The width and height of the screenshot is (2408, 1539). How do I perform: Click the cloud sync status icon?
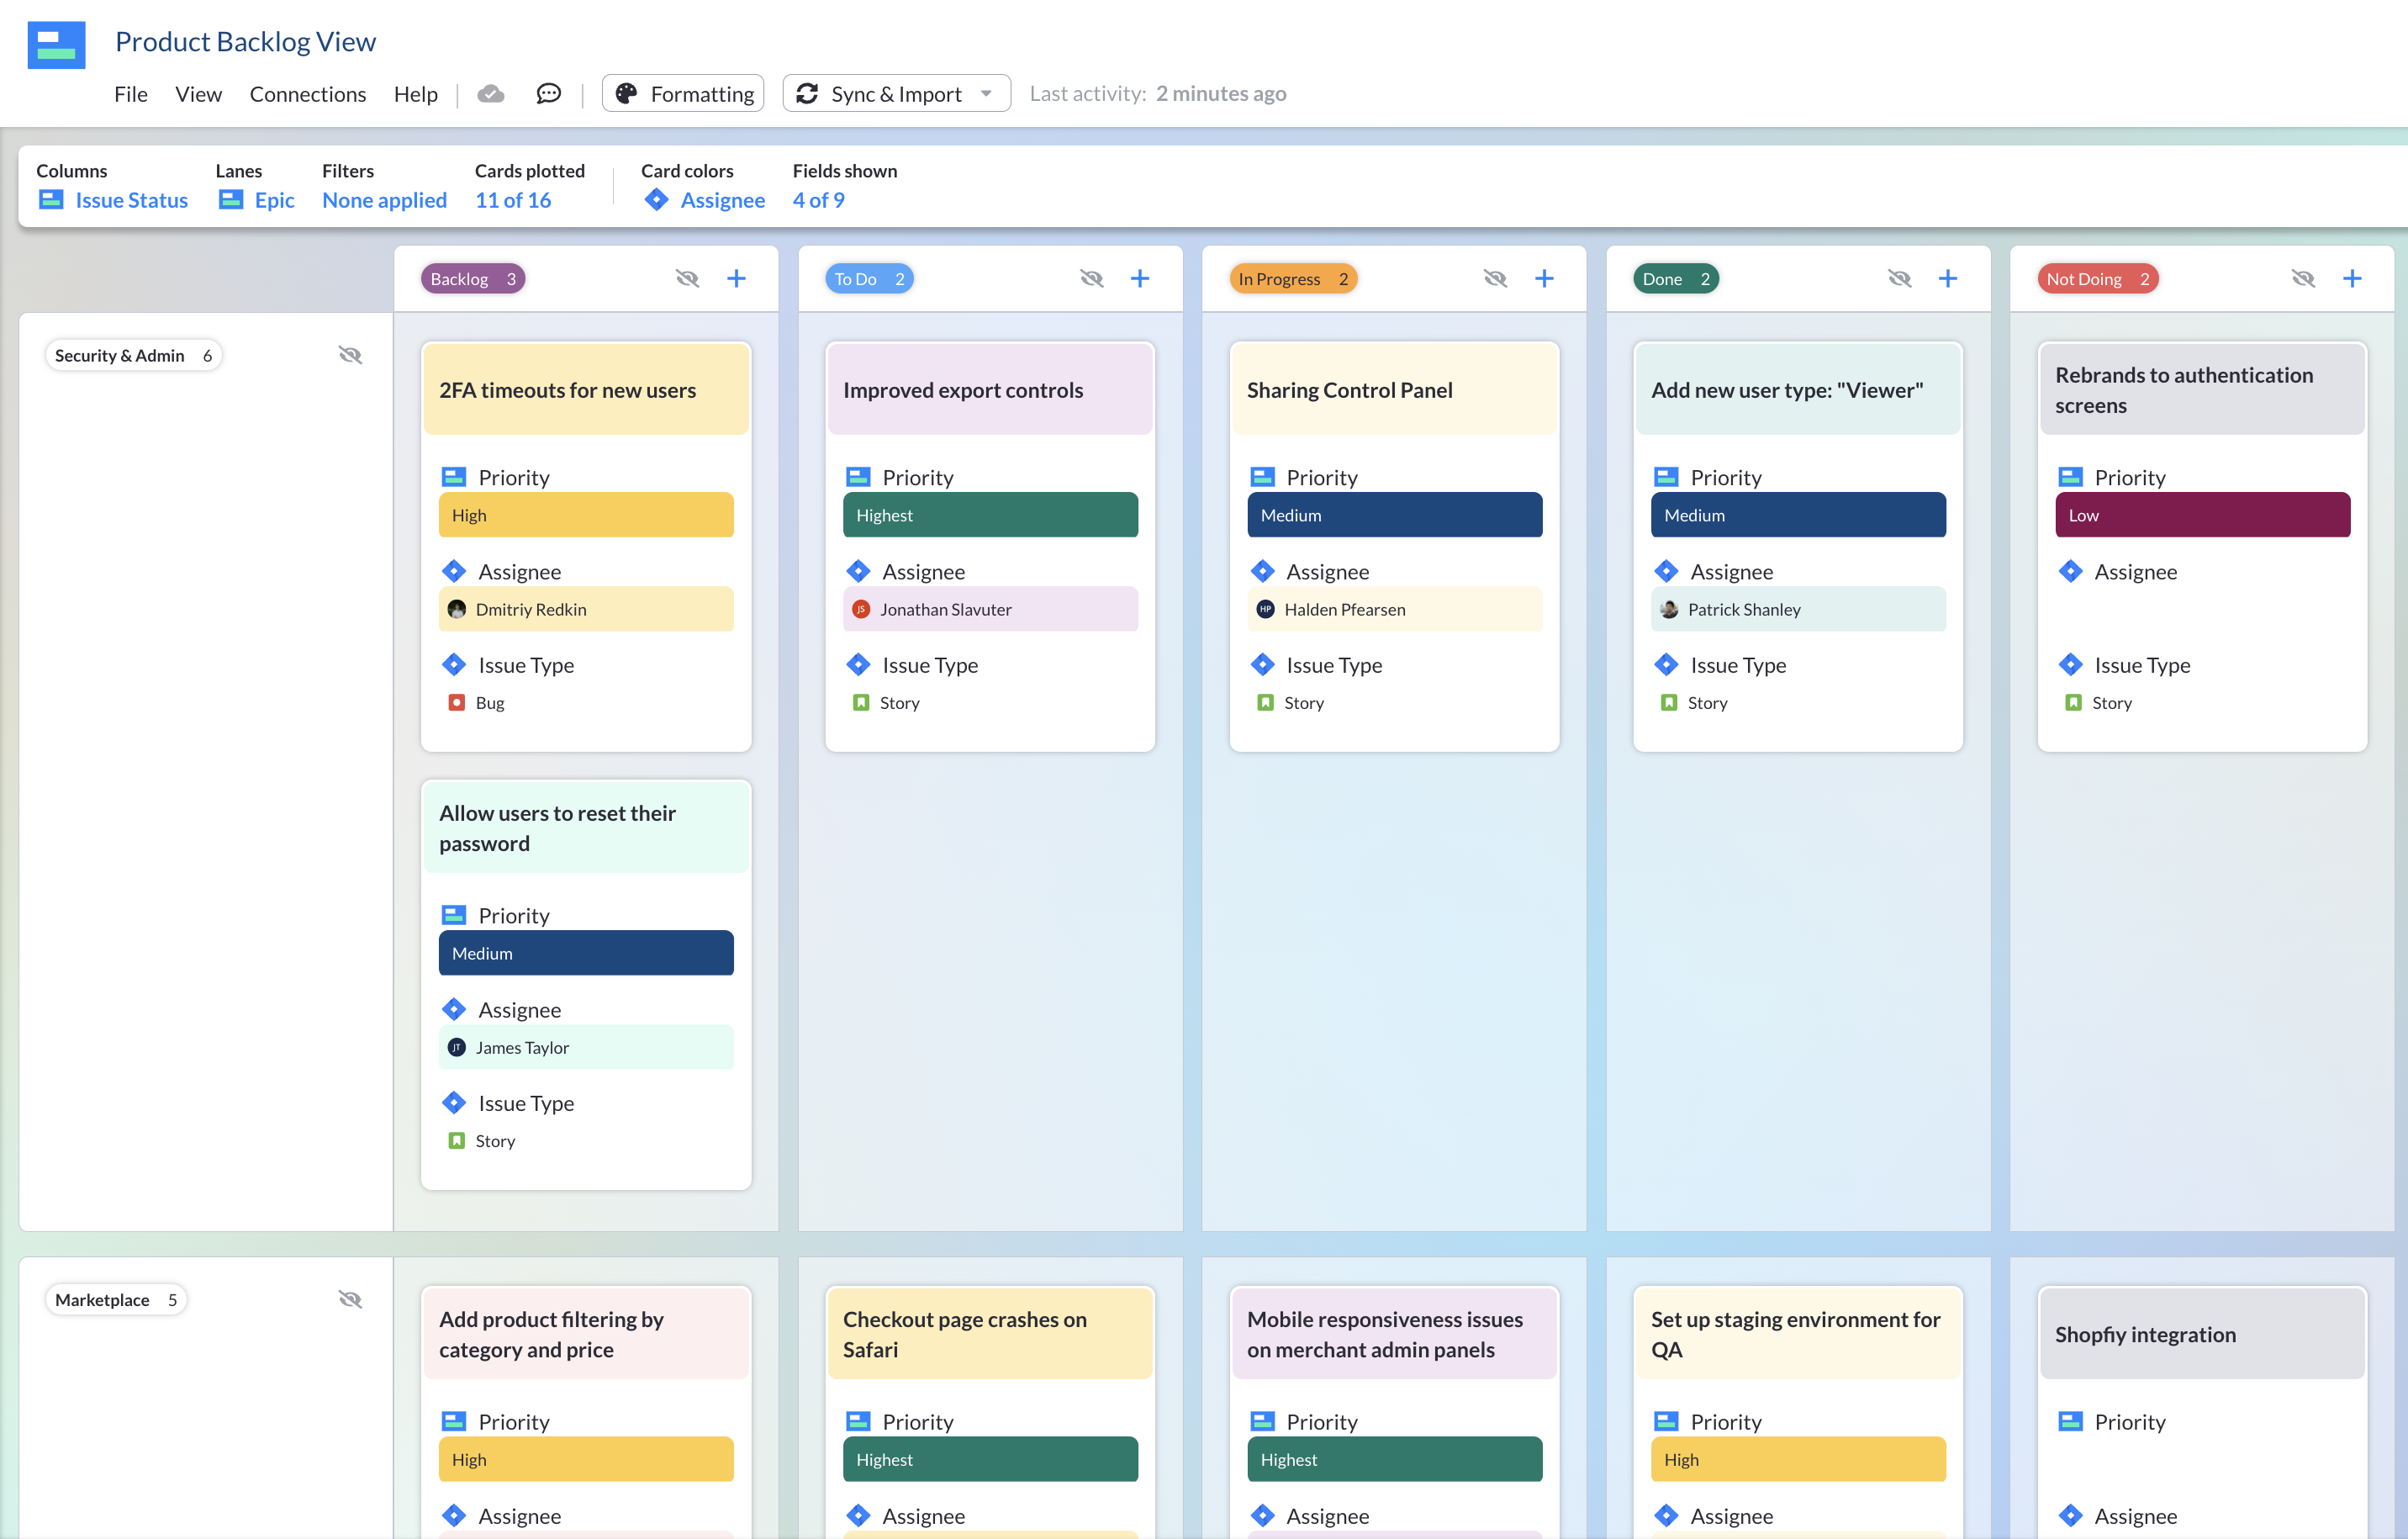click(x=491, y=93)
